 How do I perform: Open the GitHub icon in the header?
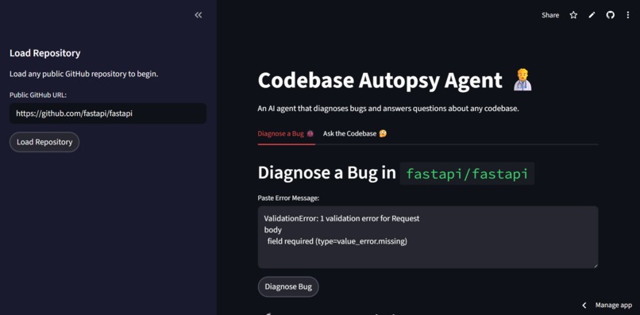pyautogui.click(x=610, y=15)
